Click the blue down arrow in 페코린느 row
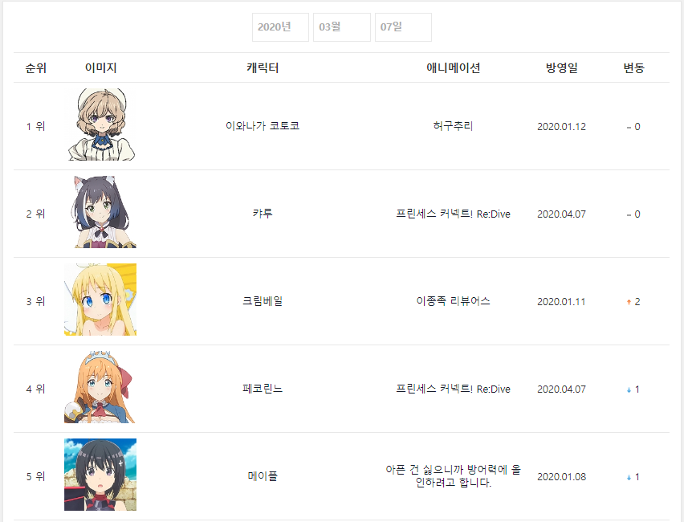The height and width of the screenshot is (522, 684). [x=629, y=389]
